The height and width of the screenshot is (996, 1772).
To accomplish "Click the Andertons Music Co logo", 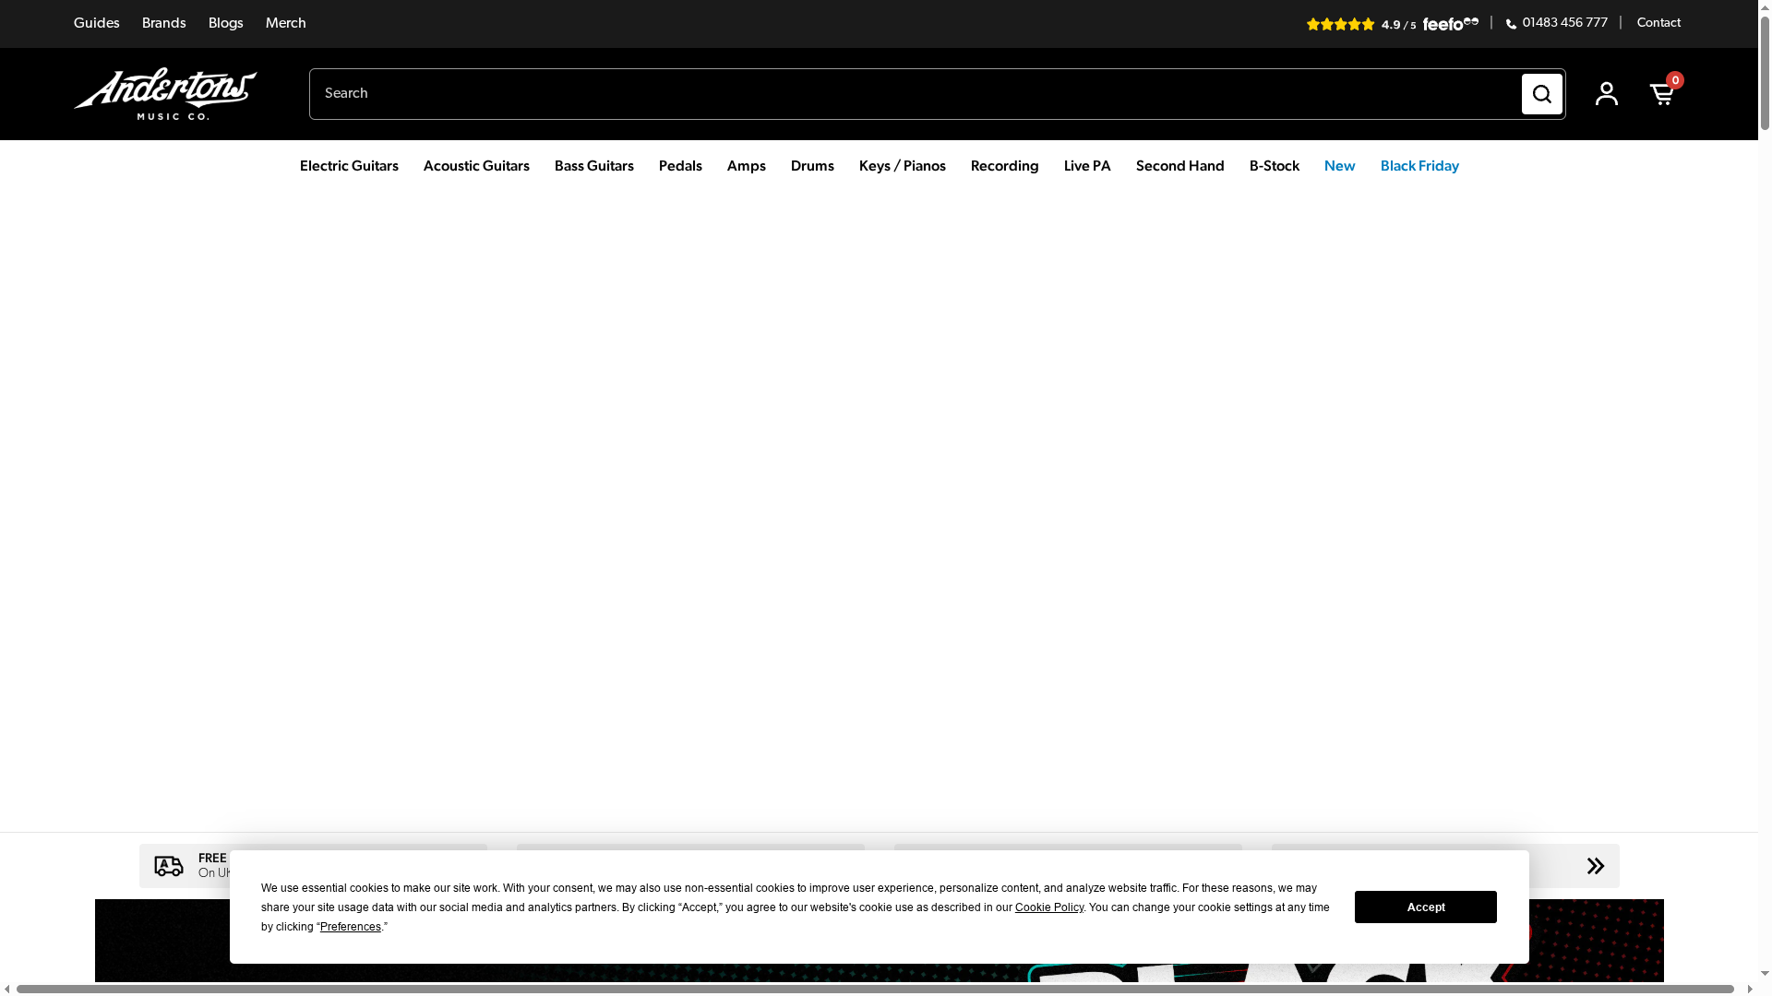I will pos(164,93).
